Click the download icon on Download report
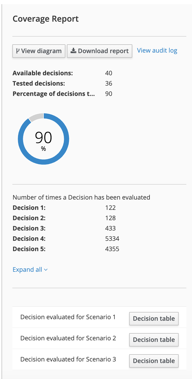Screen dimensions: 192x379 [x=73, y=51]
